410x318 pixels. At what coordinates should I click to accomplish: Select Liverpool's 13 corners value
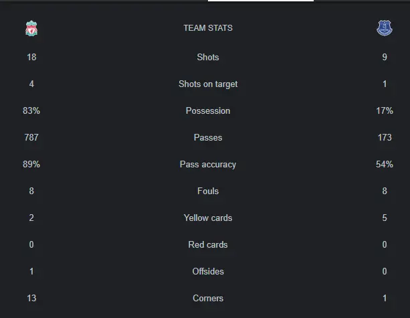point(31,299)
